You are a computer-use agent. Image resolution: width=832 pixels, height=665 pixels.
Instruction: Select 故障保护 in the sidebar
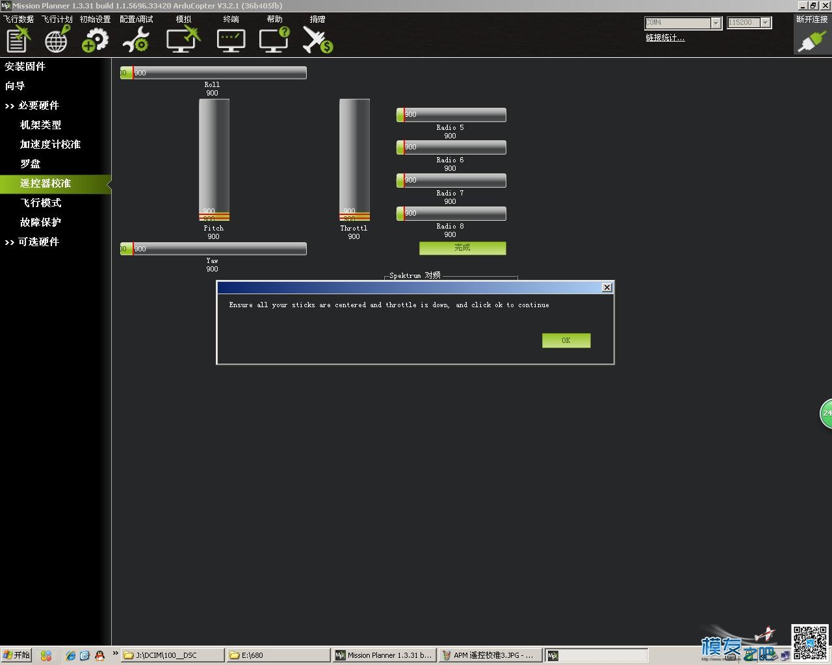click(x=40, y=222)
